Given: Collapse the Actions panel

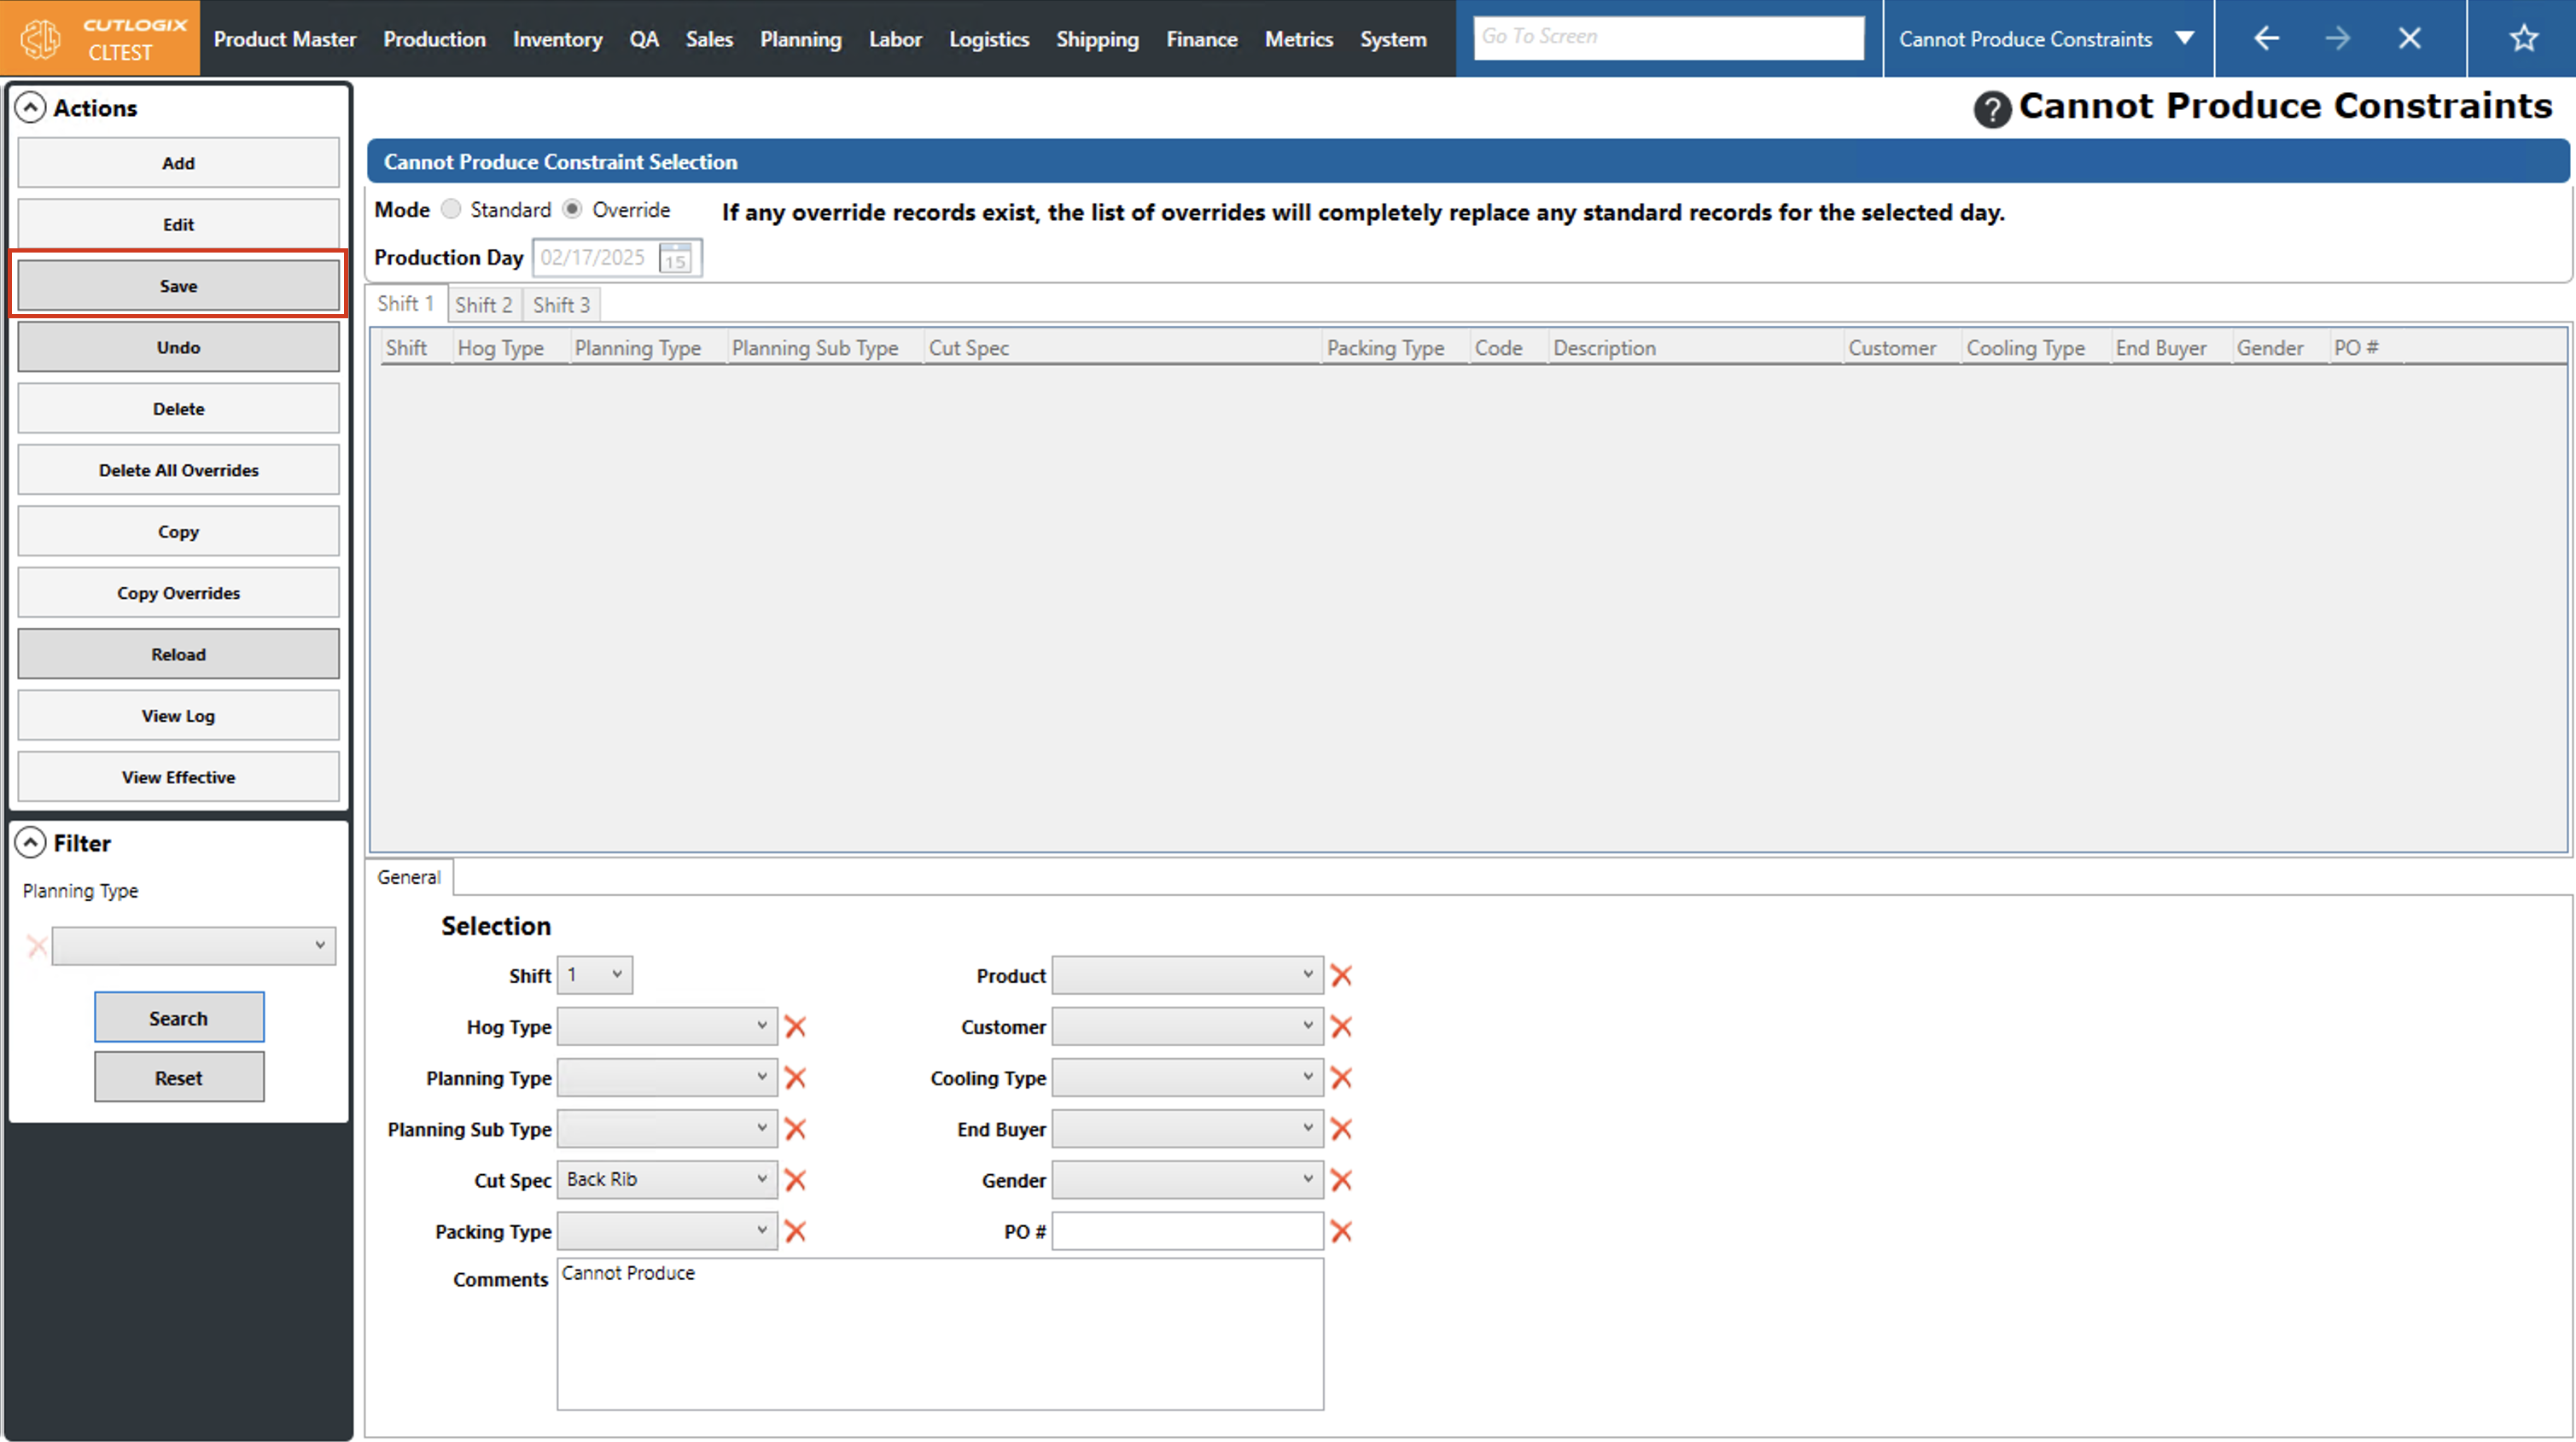Looking at the screenshot, I should pos(31,108).
